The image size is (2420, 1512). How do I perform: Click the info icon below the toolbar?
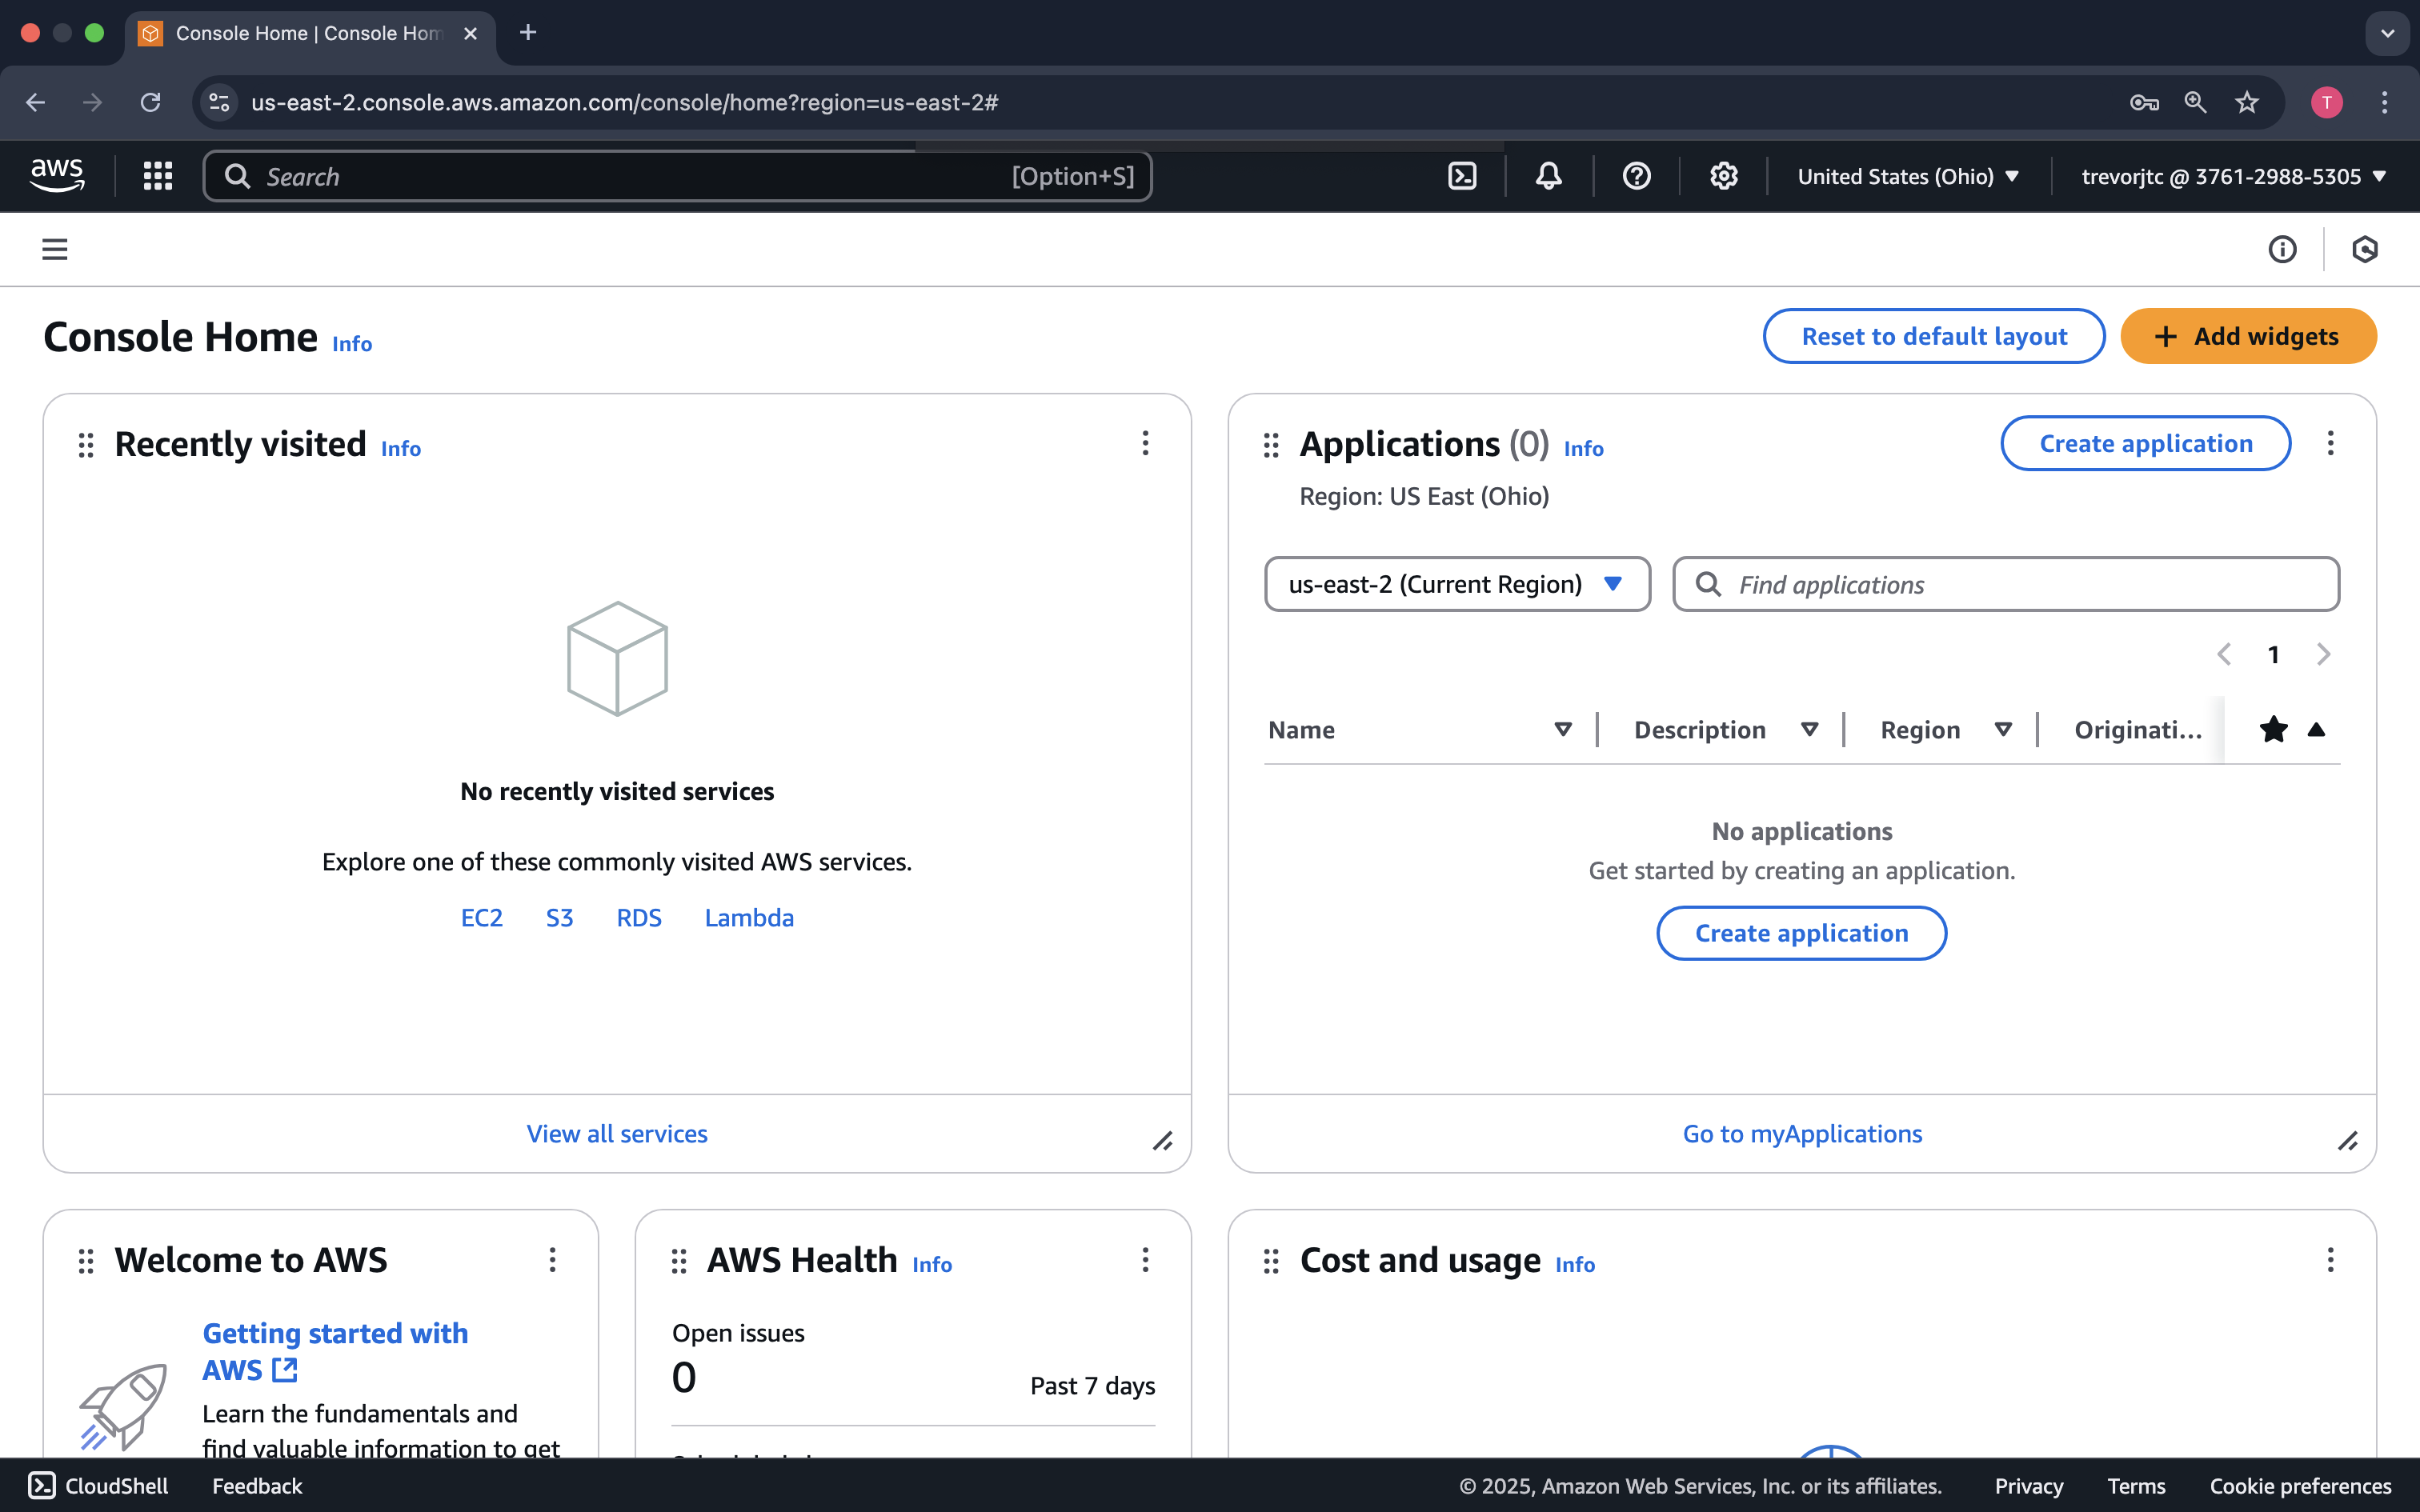[x=2282, y=249]
